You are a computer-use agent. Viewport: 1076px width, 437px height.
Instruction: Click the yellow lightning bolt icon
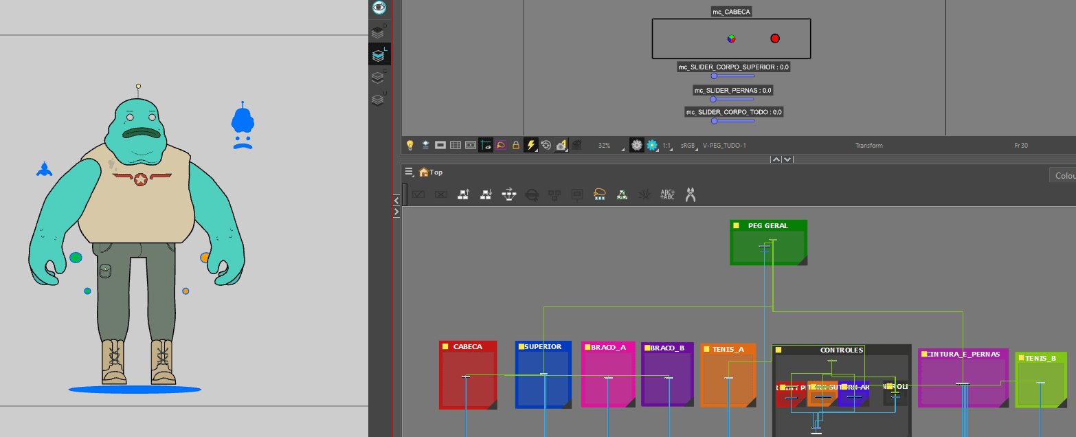pos(530,145)
